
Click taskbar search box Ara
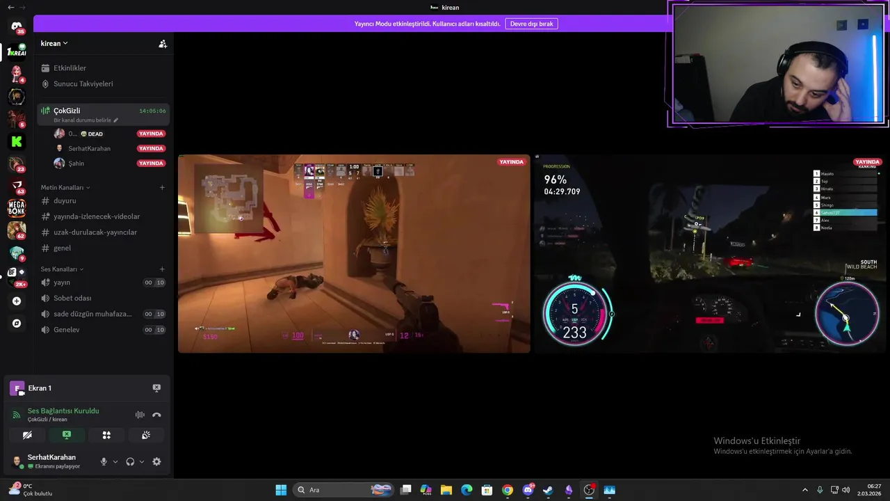click(x=343, y=490)
